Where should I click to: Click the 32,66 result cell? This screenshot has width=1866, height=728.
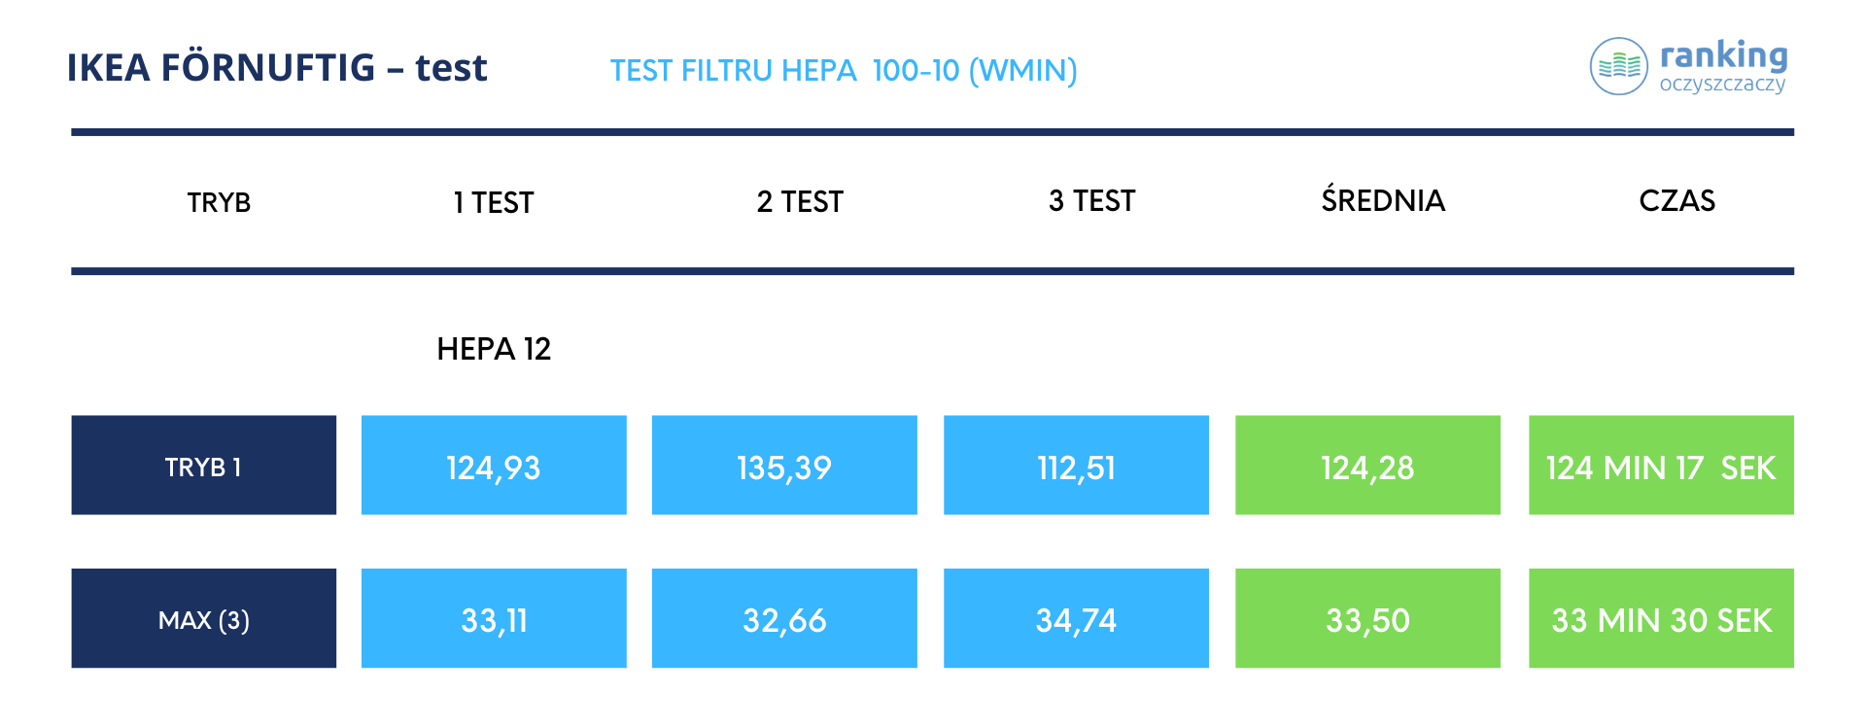pyautogui.click(x=784, y=618)
